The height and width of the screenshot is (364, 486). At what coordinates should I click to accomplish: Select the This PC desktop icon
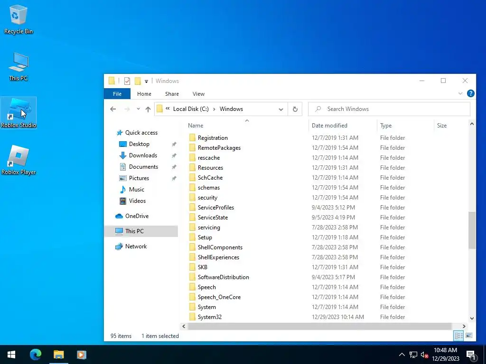pos(19,66)
